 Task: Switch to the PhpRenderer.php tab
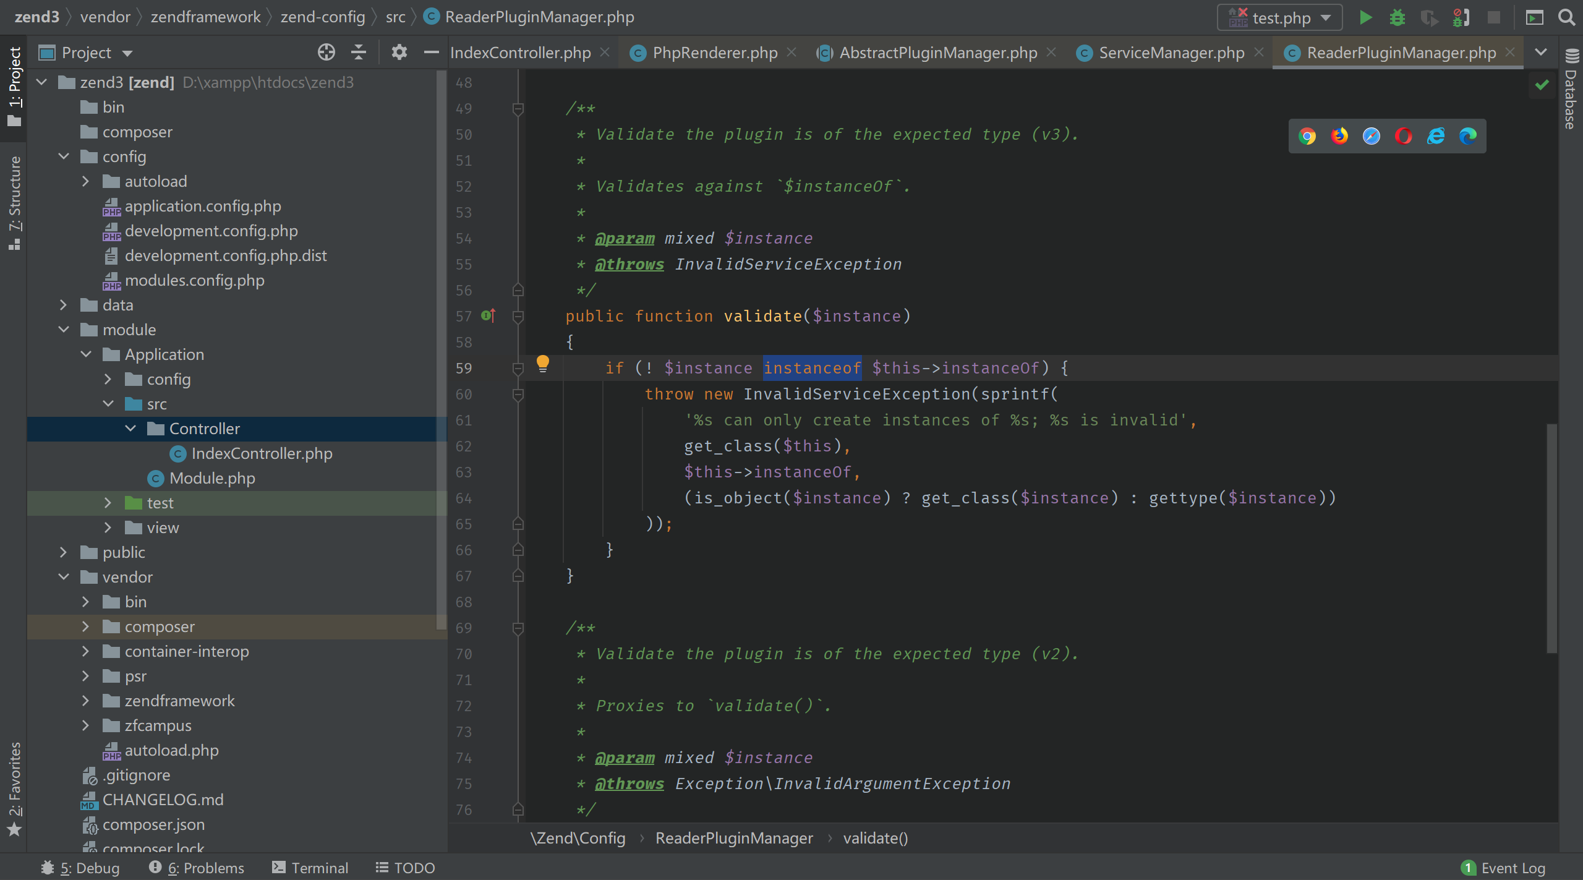pos(714,53)
